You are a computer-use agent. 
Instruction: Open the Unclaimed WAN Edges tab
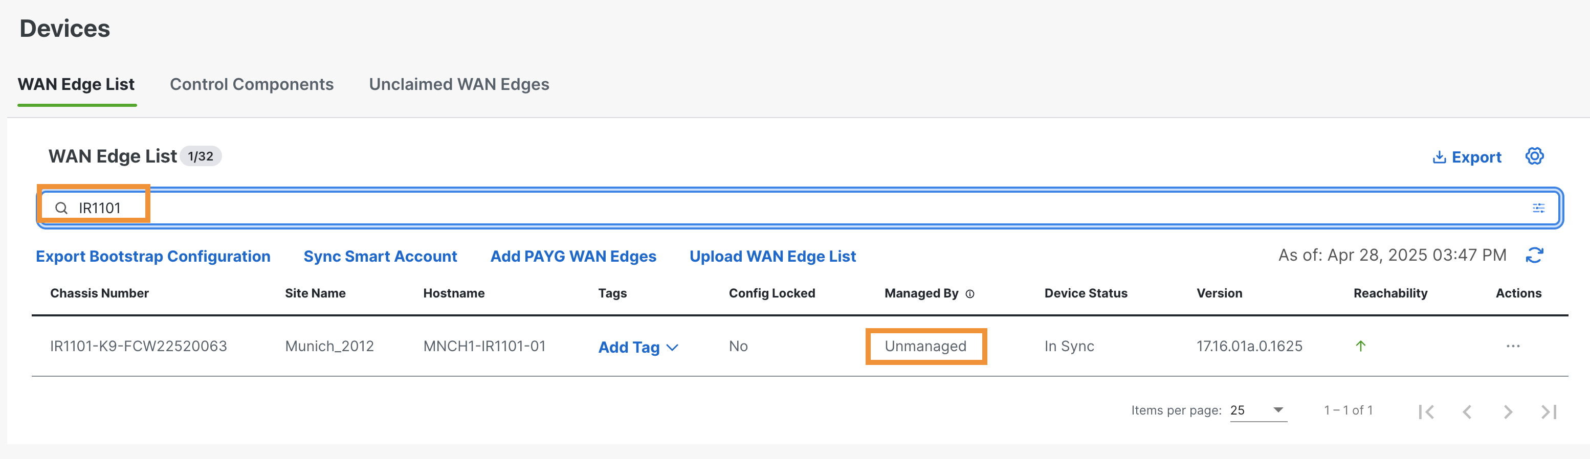[x=458, y=84]
